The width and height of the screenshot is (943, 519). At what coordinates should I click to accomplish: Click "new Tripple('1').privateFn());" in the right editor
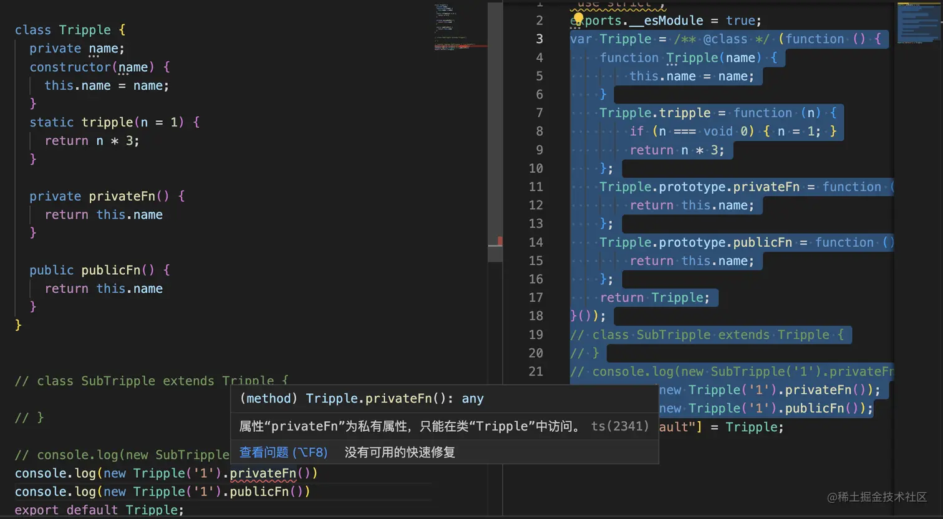(770, 390)
